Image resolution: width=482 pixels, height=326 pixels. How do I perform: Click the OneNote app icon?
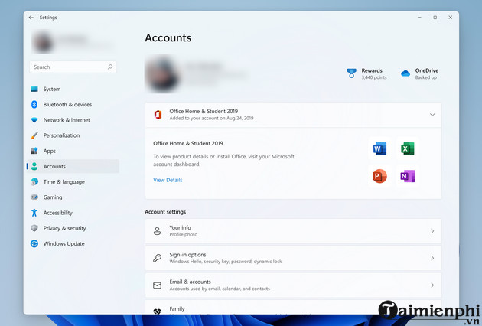point(407,177)
